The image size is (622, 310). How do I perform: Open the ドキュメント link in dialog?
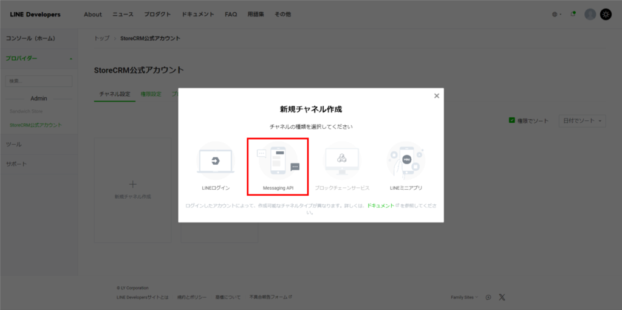[x=380, y=205]
